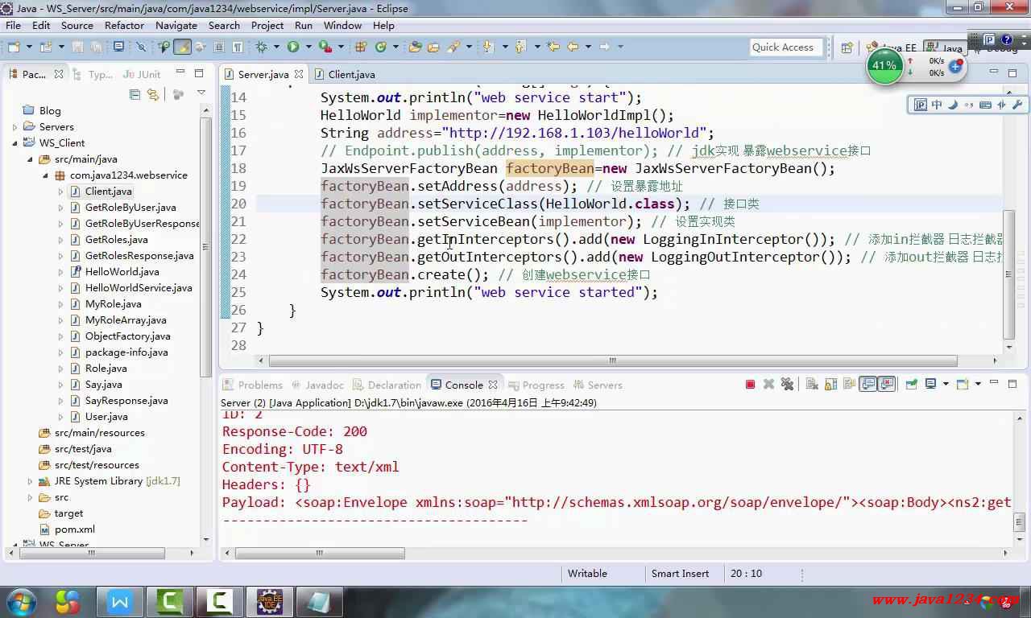Go to Next Annotation arrow icon
The width and height of the screenshot is (1031, 618).
point(487,47)
